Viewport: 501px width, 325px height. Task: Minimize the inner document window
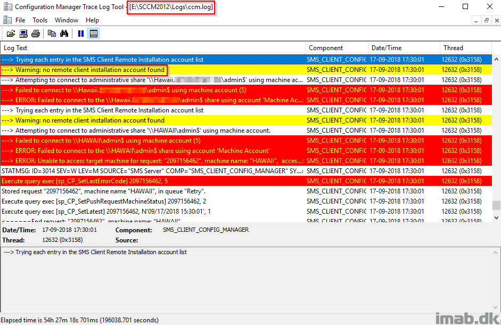pos(475,20)
